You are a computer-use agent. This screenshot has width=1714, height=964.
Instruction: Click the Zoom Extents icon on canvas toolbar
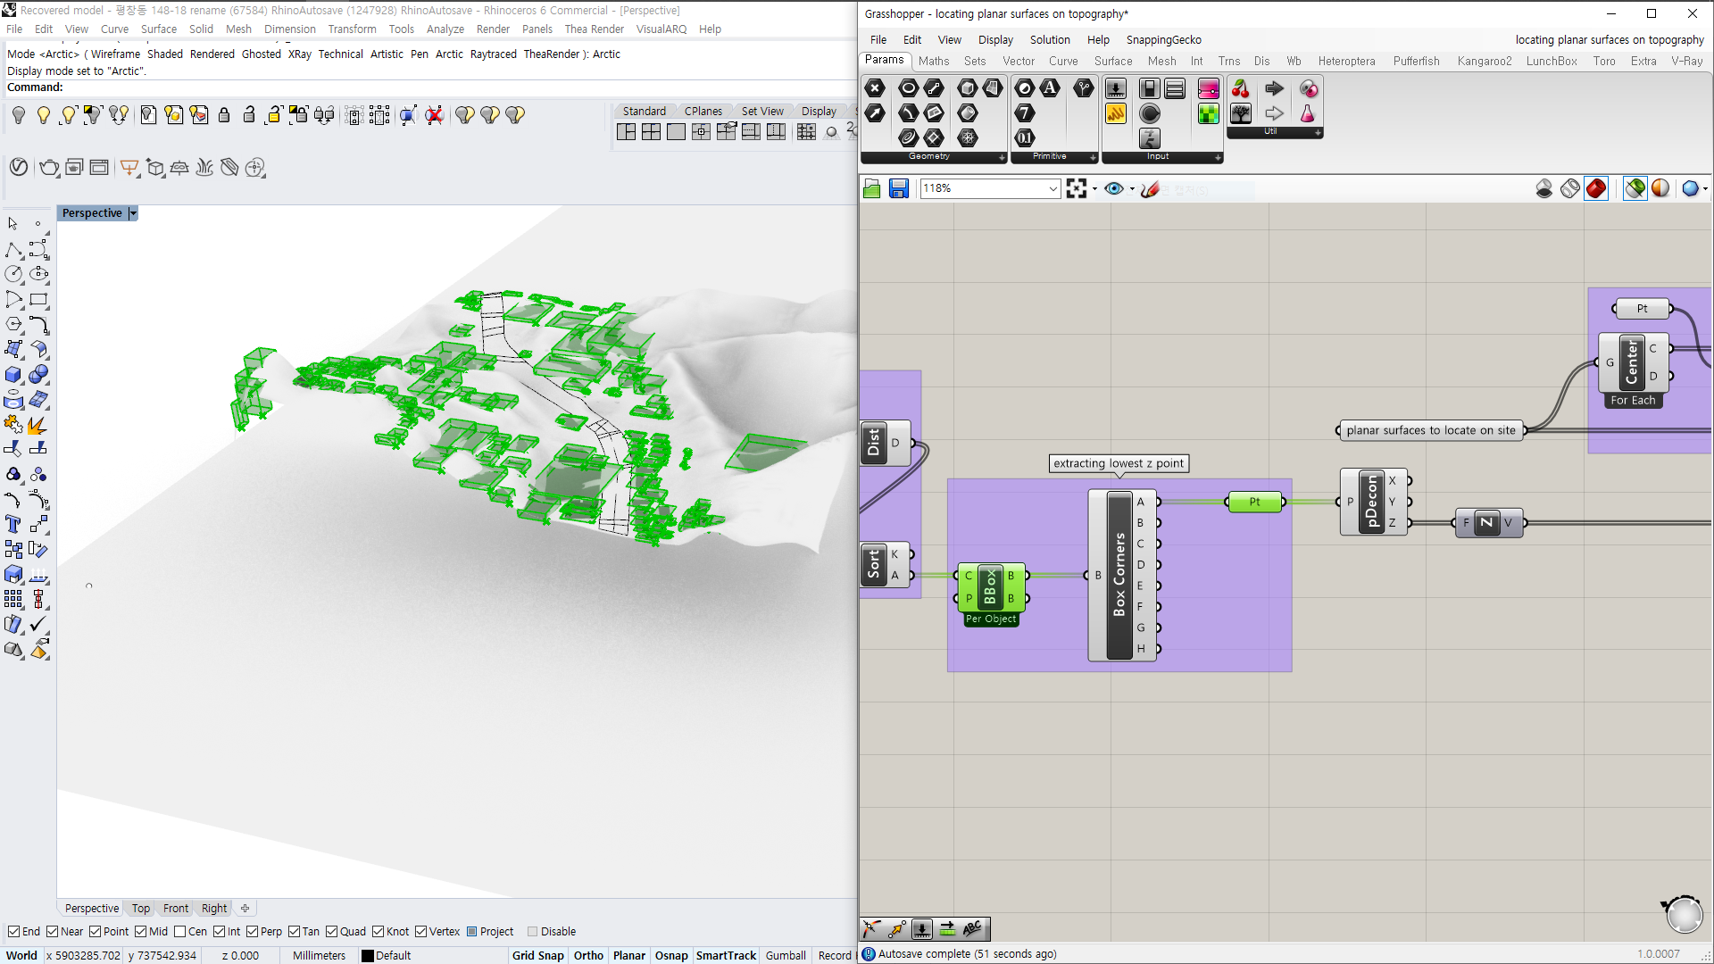click(x=1077, y=188)
